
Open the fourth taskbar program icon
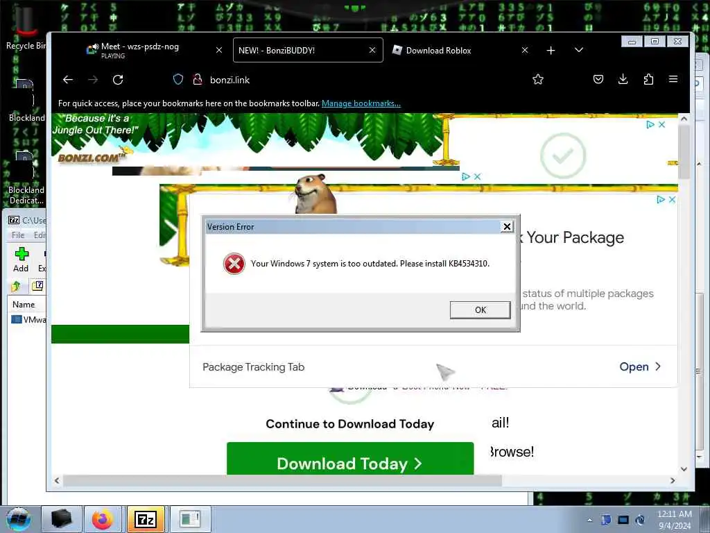pos(190,519)
